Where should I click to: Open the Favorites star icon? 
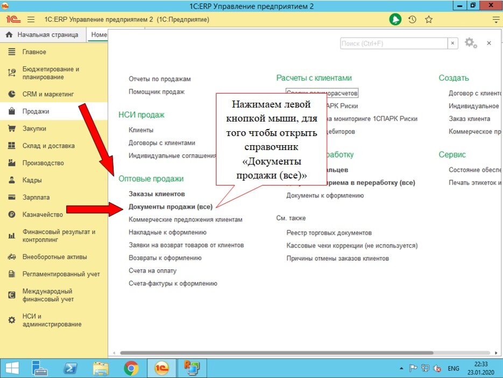pos(429,19)
